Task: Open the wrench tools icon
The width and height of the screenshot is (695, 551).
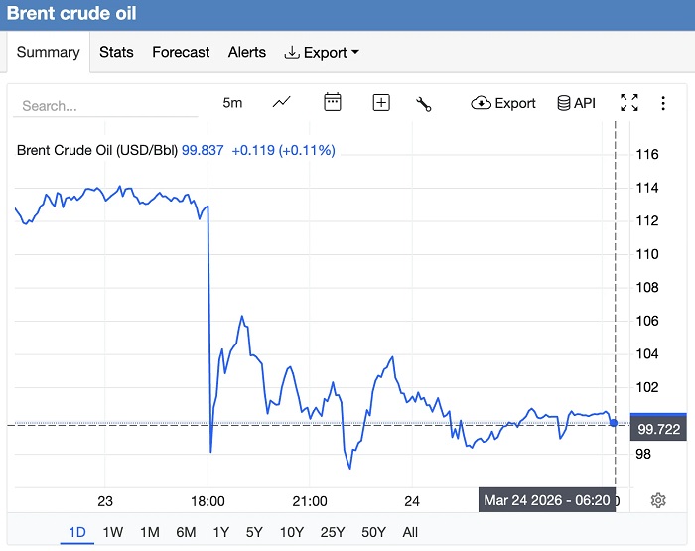Action: point(424,103)
